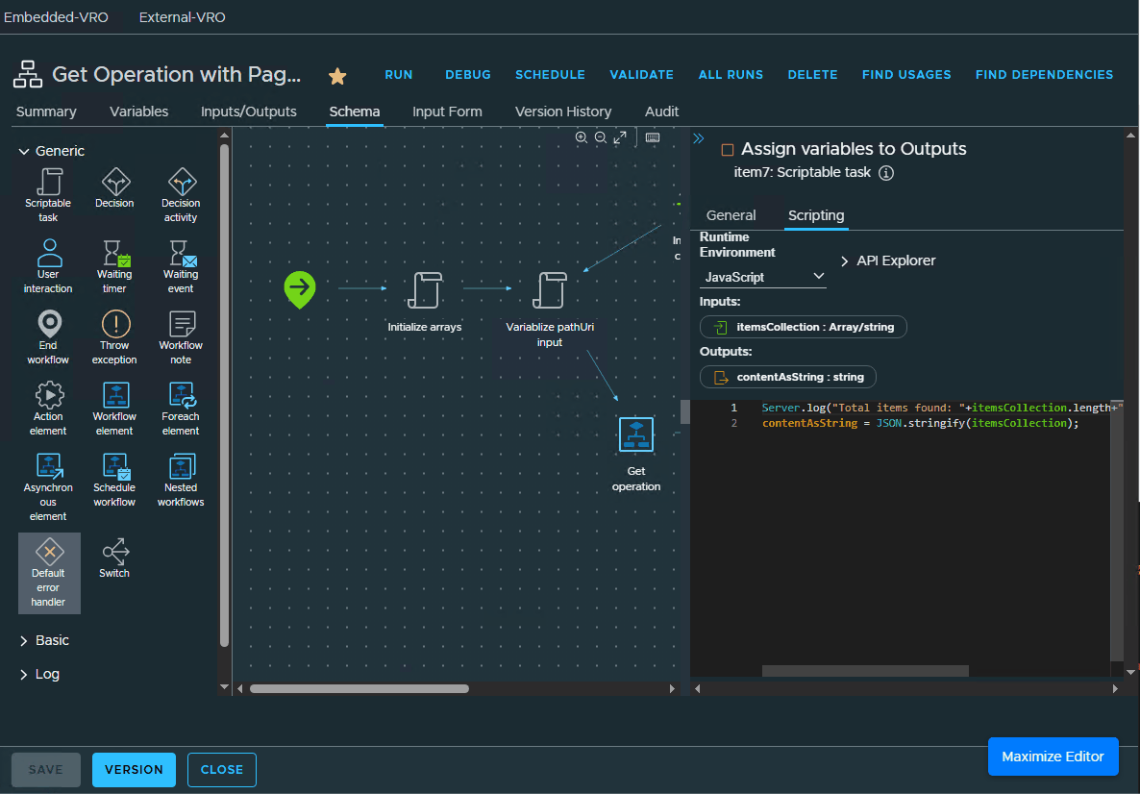Select the Waiting timer element
This screenshot has height=794, width=1140.
114,264
